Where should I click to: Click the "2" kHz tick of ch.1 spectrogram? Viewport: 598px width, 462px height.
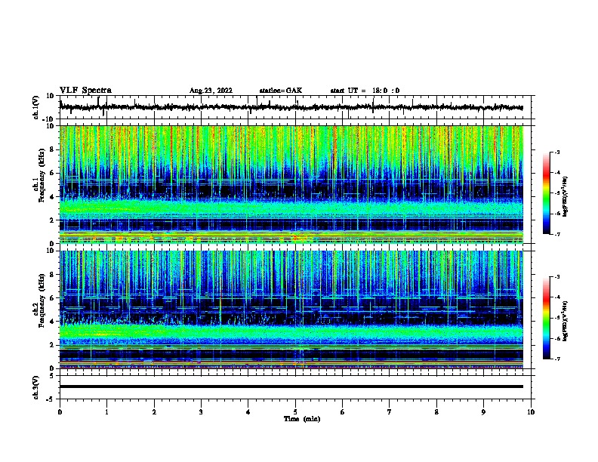tap(52, 220)
